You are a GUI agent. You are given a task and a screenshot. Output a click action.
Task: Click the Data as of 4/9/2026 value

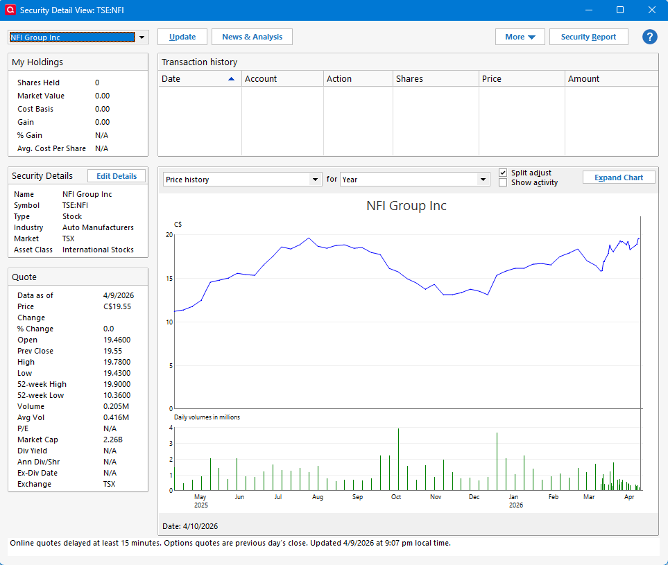(x=119, y=295)
